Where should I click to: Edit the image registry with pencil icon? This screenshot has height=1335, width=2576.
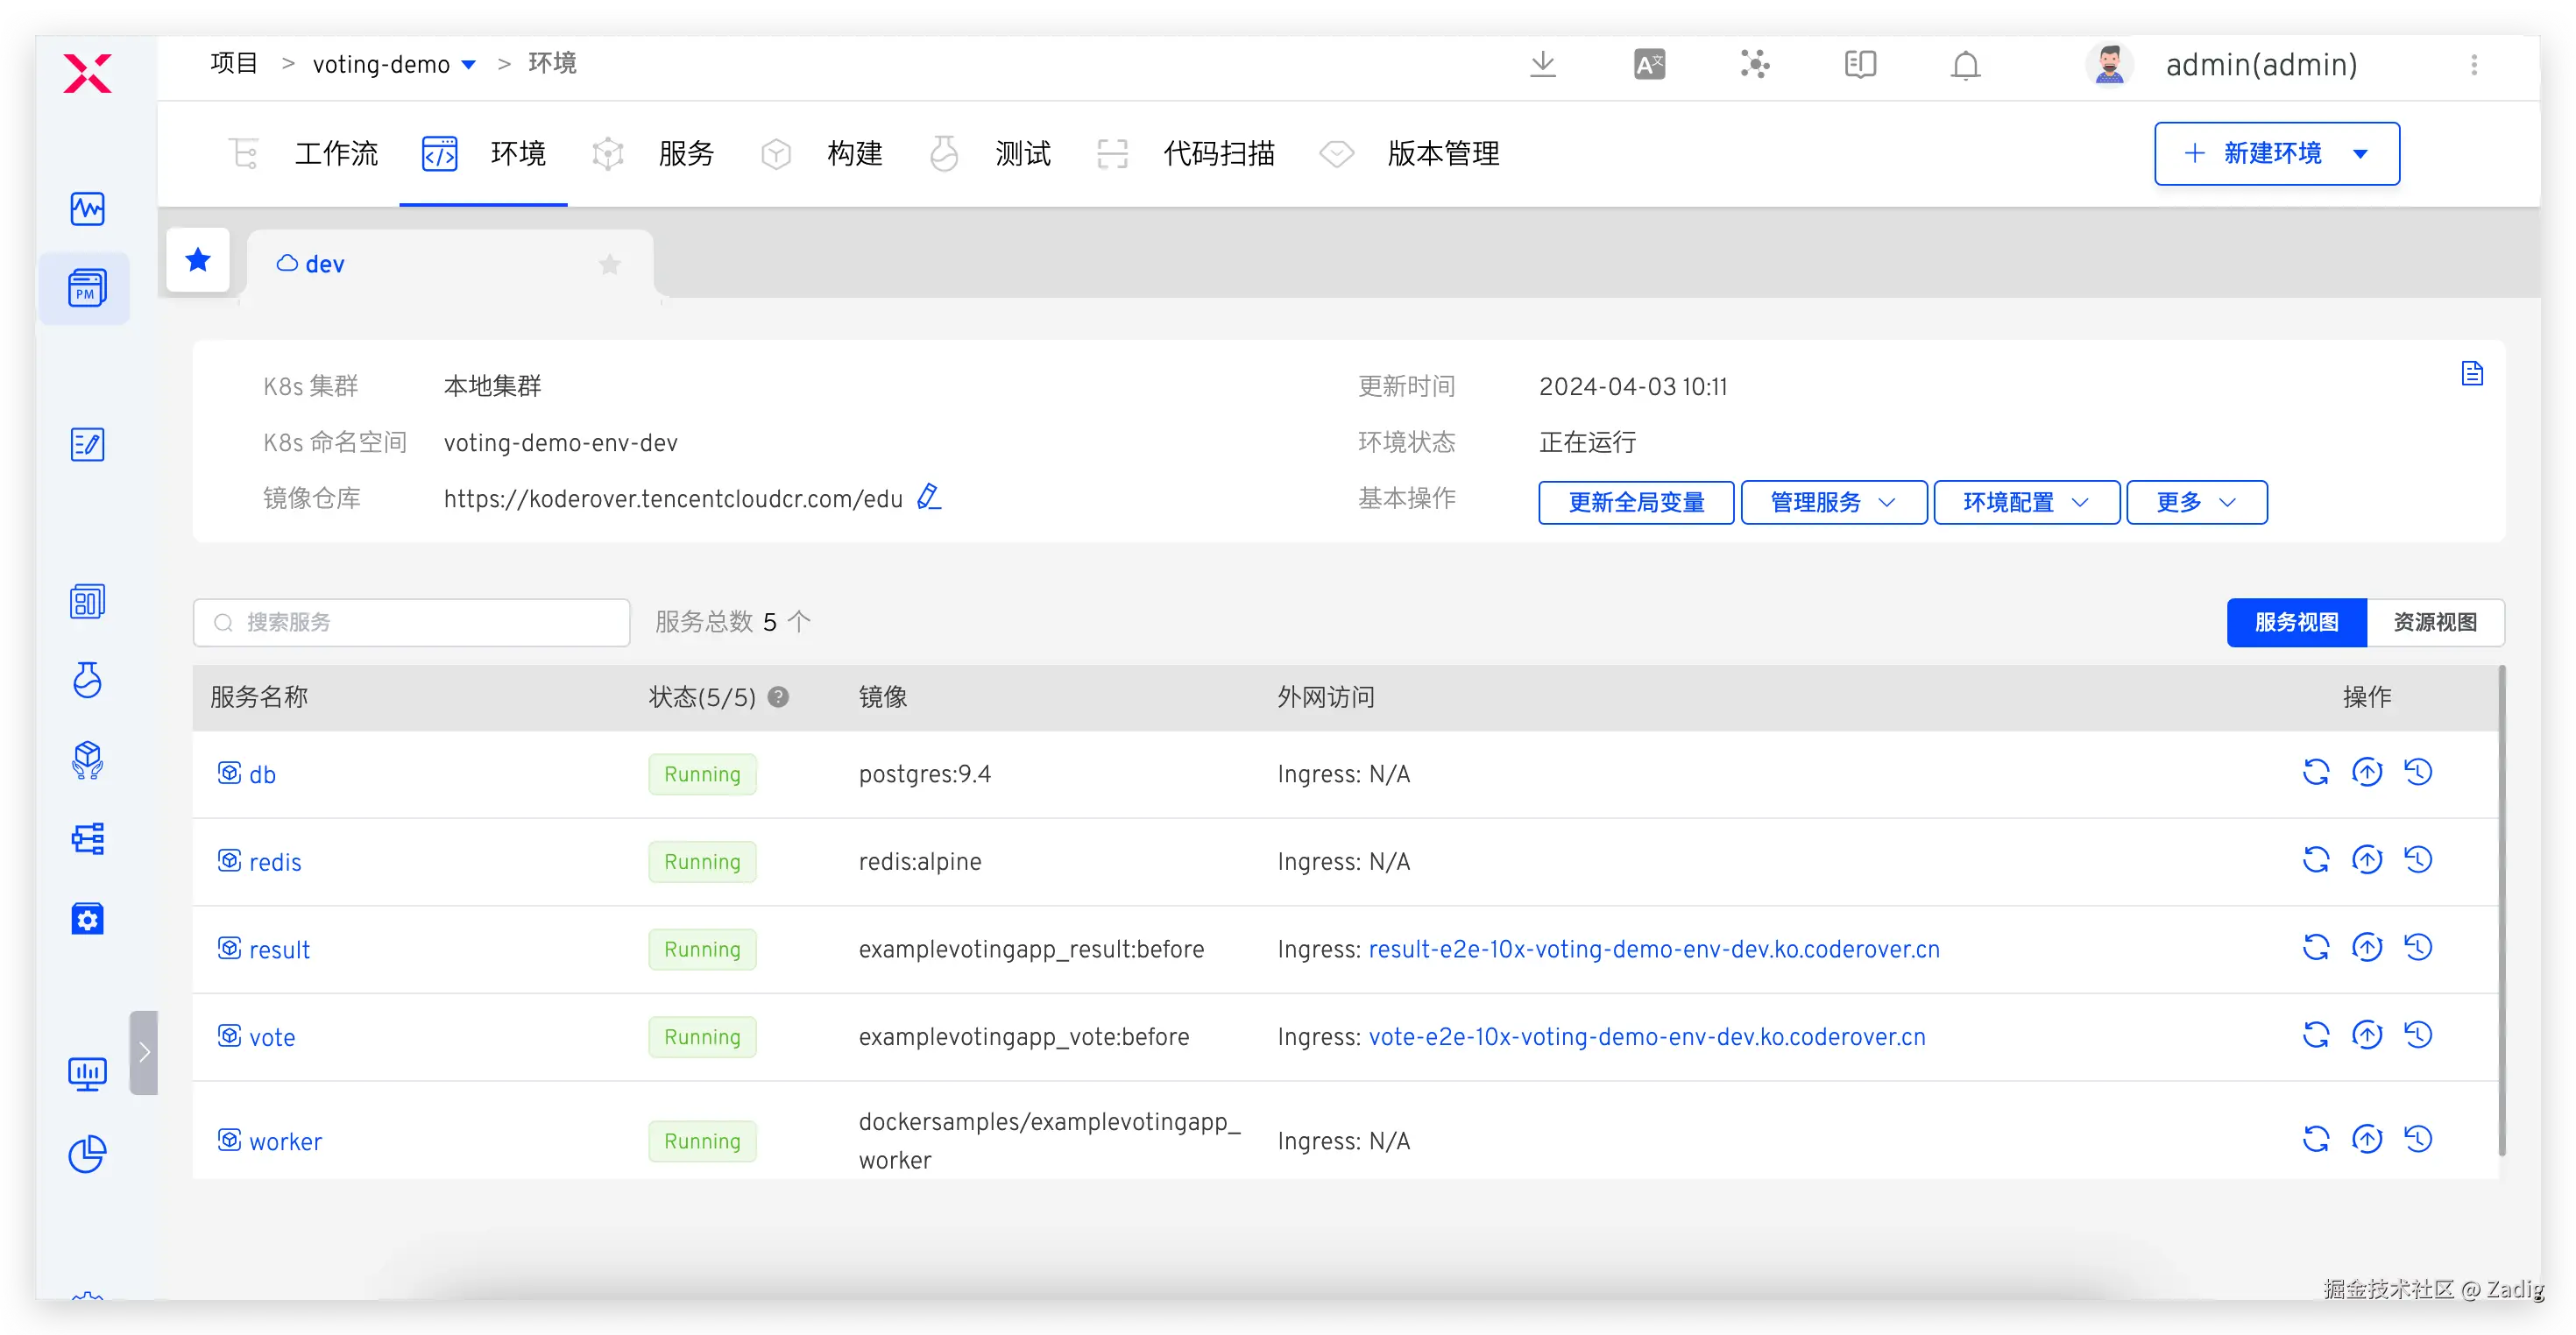[929, 497]
